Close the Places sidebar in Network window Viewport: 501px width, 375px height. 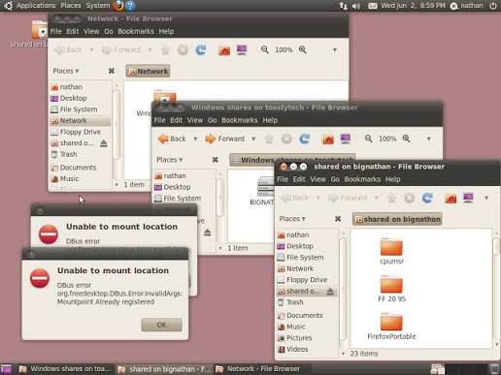pyautogui.click(x=112, y=71)
